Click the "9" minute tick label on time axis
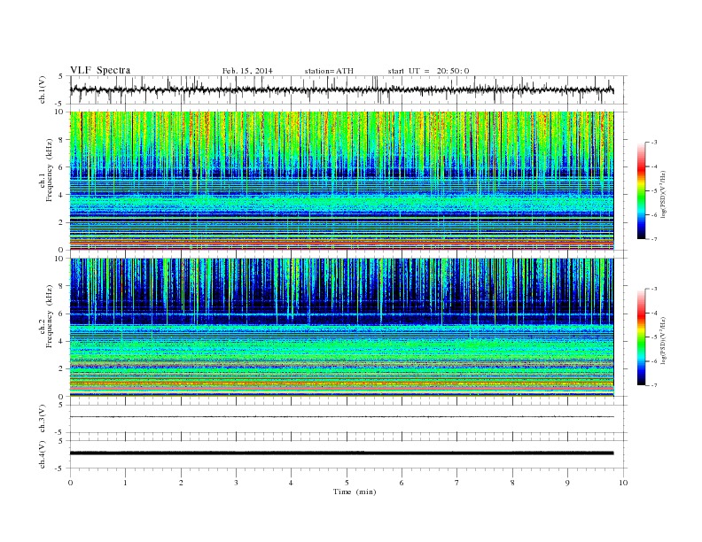This screenshot has height=542, width=702. click(567, 483)
